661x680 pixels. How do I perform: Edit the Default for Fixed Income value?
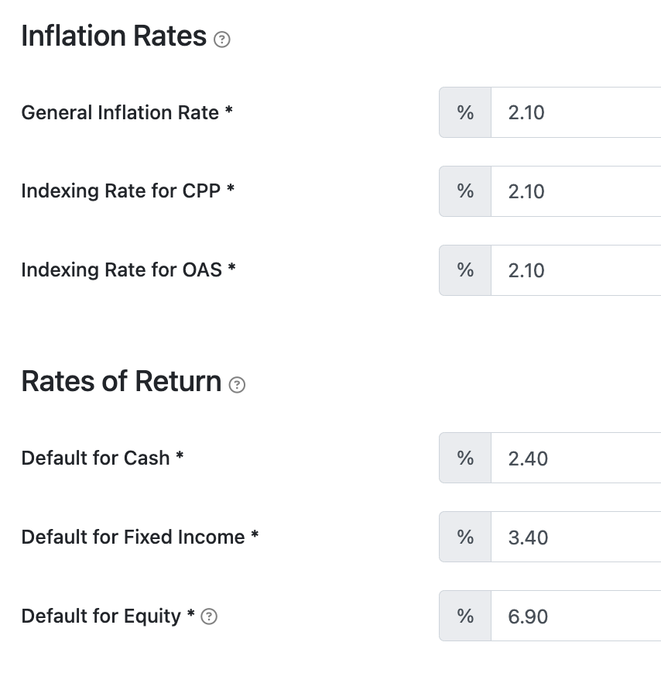pyautogui.click(x=576, y=537)
